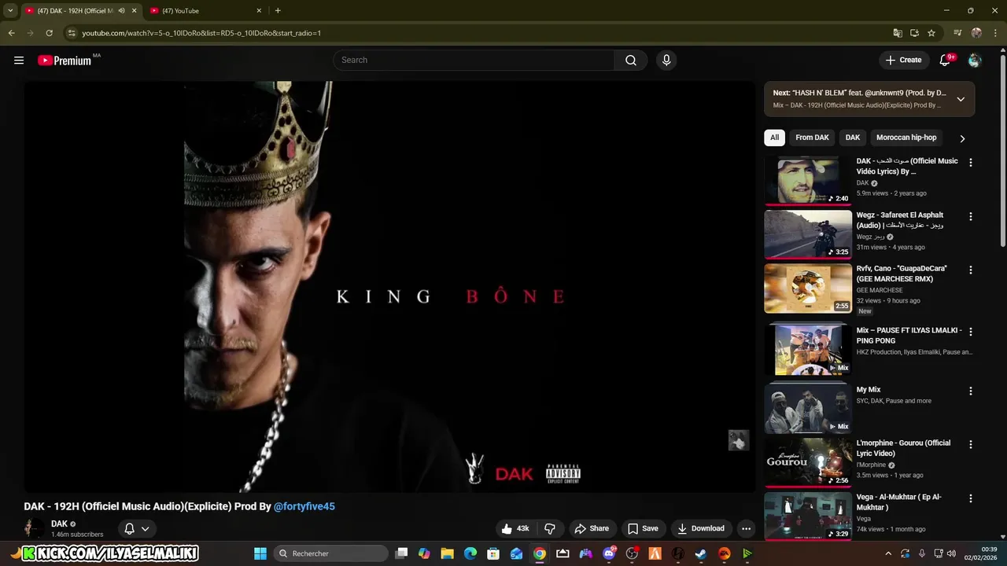Select the All filter chip
This screenshot has height=566, width=1007.
pos(774,138)
